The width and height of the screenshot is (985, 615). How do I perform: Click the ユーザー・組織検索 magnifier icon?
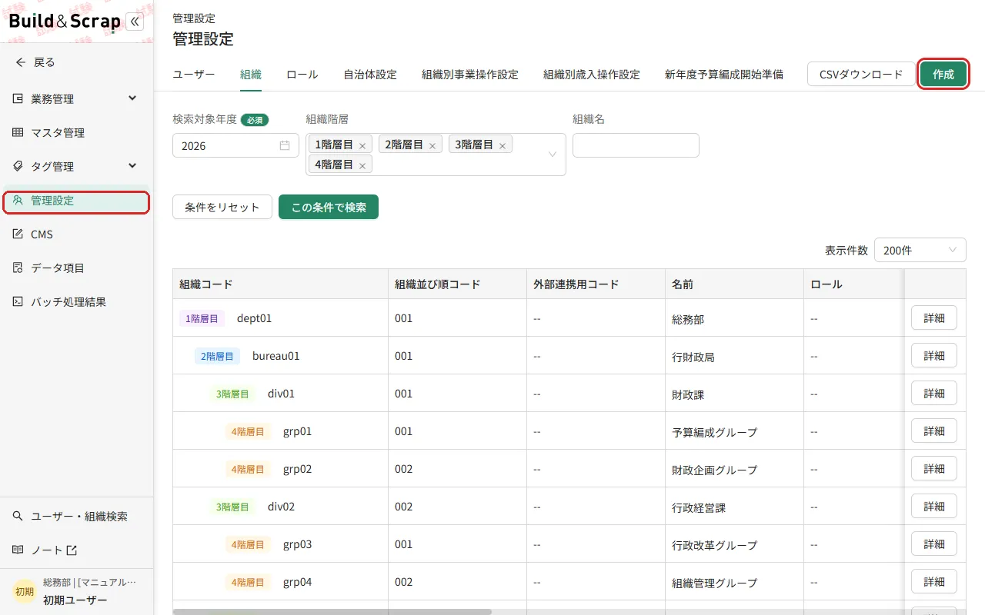pyautogui.click(x=18, y=517)
